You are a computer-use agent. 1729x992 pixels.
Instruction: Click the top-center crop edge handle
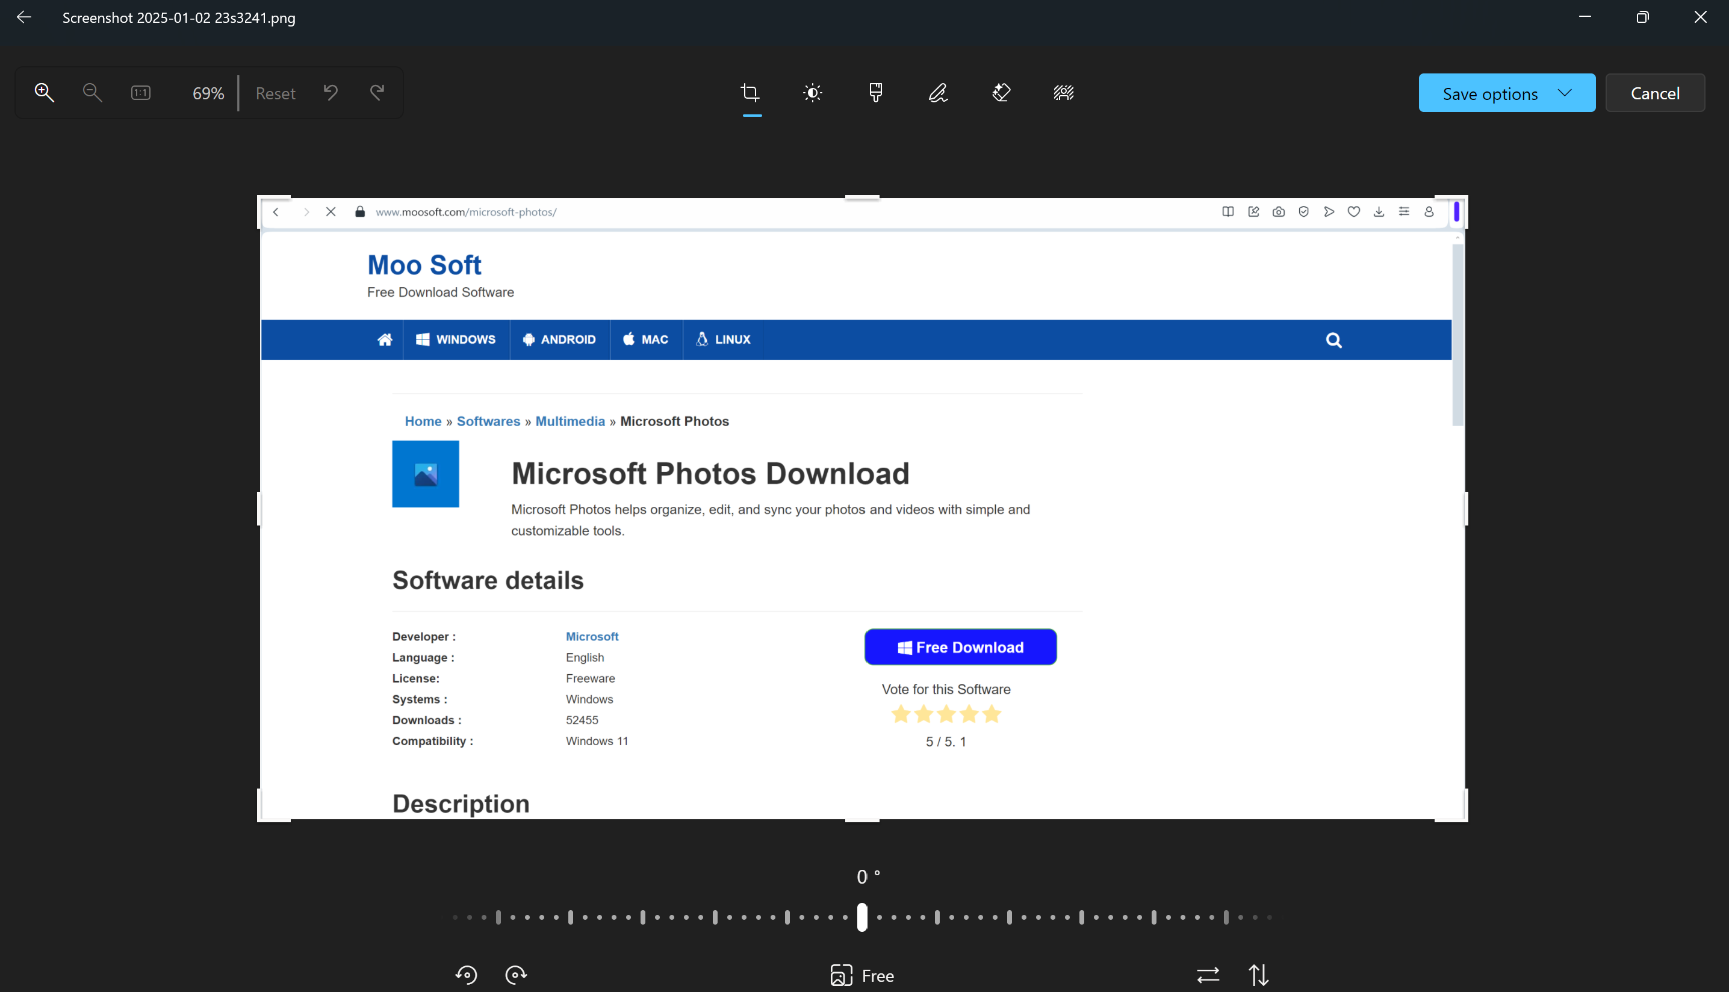(863, 197)
